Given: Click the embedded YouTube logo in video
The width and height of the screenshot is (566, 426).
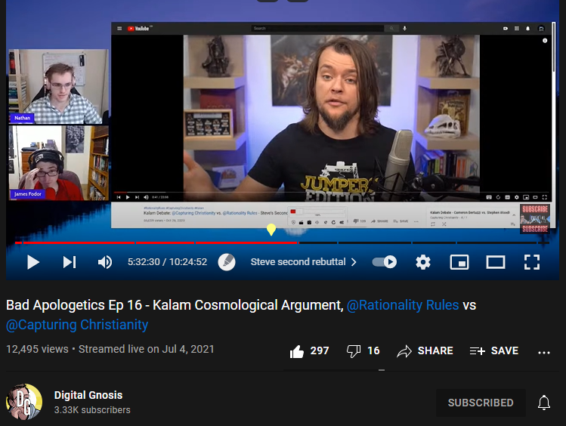Looking at the screenshot, I should click(x=139, y=29).
